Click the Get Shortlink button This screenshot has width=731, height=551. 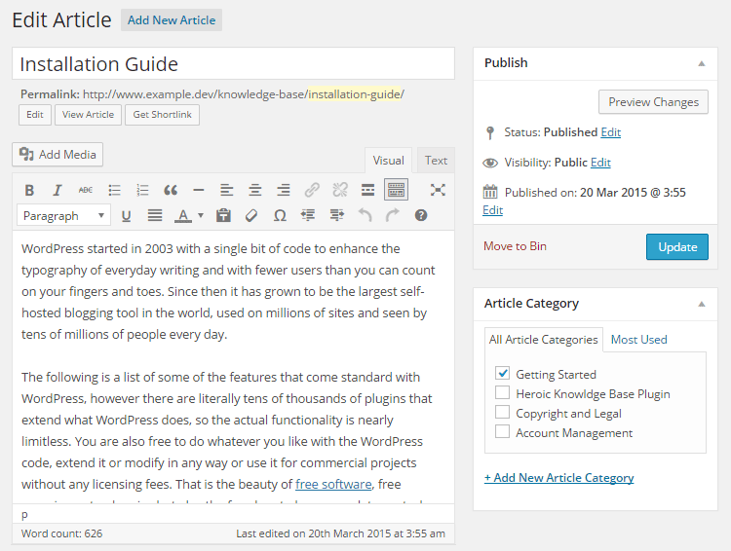(x=162, y=115)
